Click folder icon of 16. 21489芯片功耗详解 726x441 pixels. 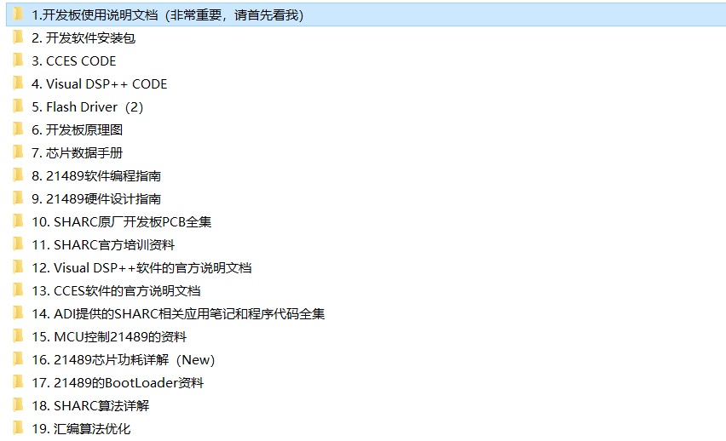coord(18,359)
